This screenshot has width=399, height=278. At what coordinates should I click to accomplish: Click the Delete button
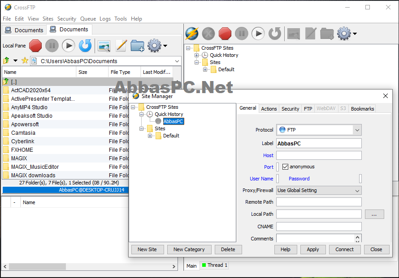[x=228, y=249]
